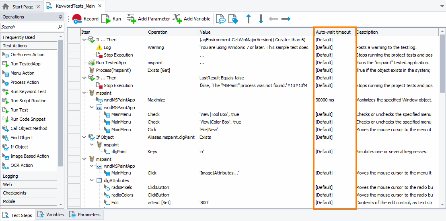Click Add Variable in the toolbar
The image size is (446, 221).
pyautogui.click(x=192, y=19)
